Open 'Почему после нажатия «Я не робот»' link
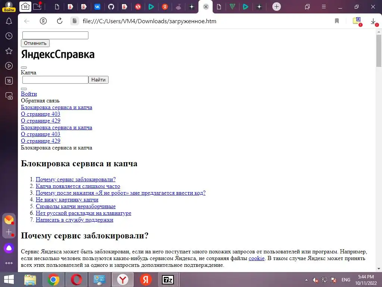The image size is (382, 287). (x=120, y=193)
